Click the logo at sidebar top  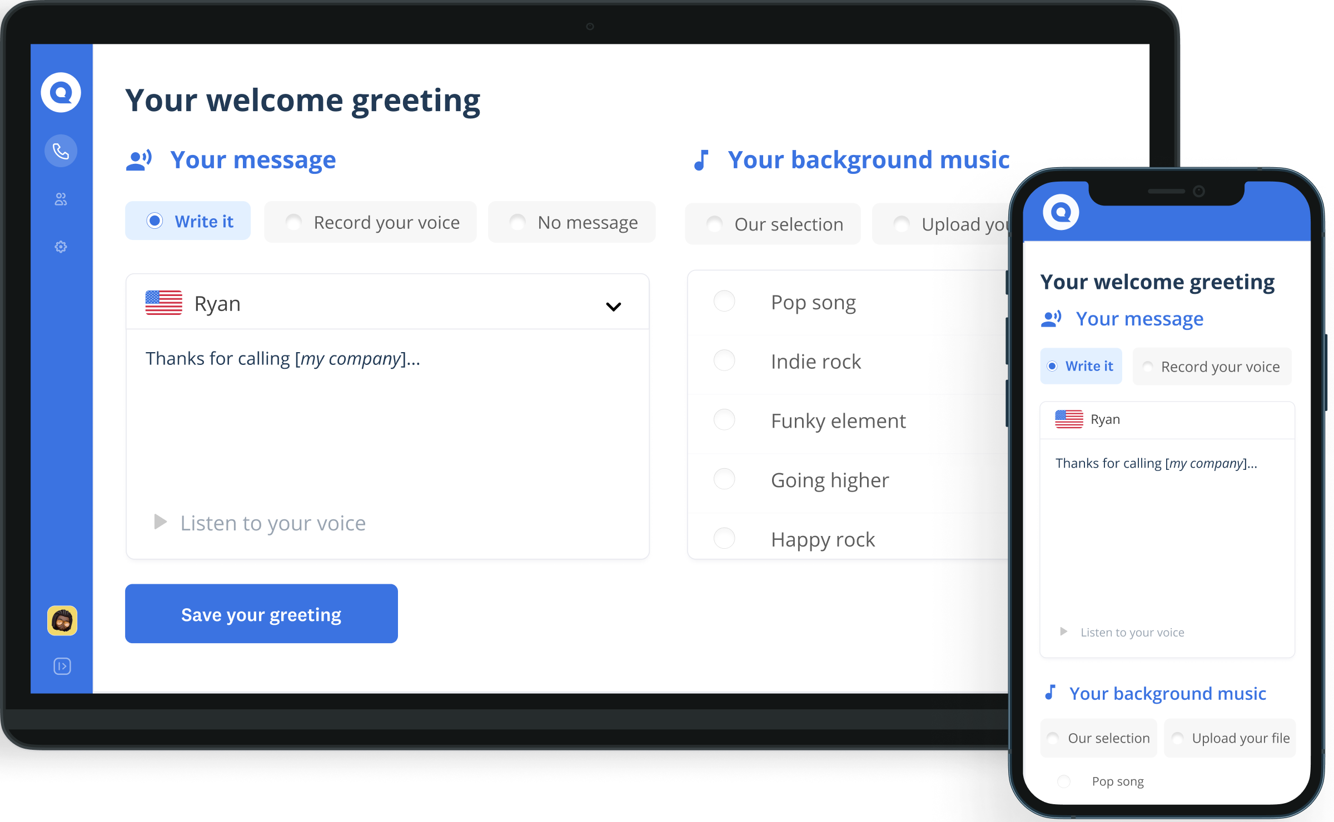tap(61, 92)
